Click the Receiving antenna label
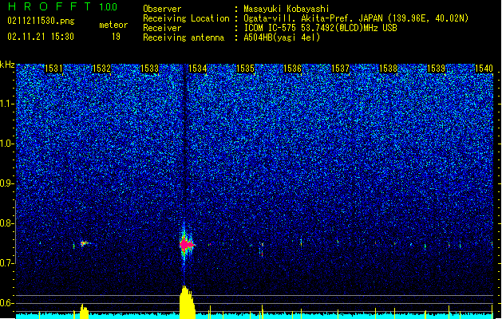 point(184,37)
